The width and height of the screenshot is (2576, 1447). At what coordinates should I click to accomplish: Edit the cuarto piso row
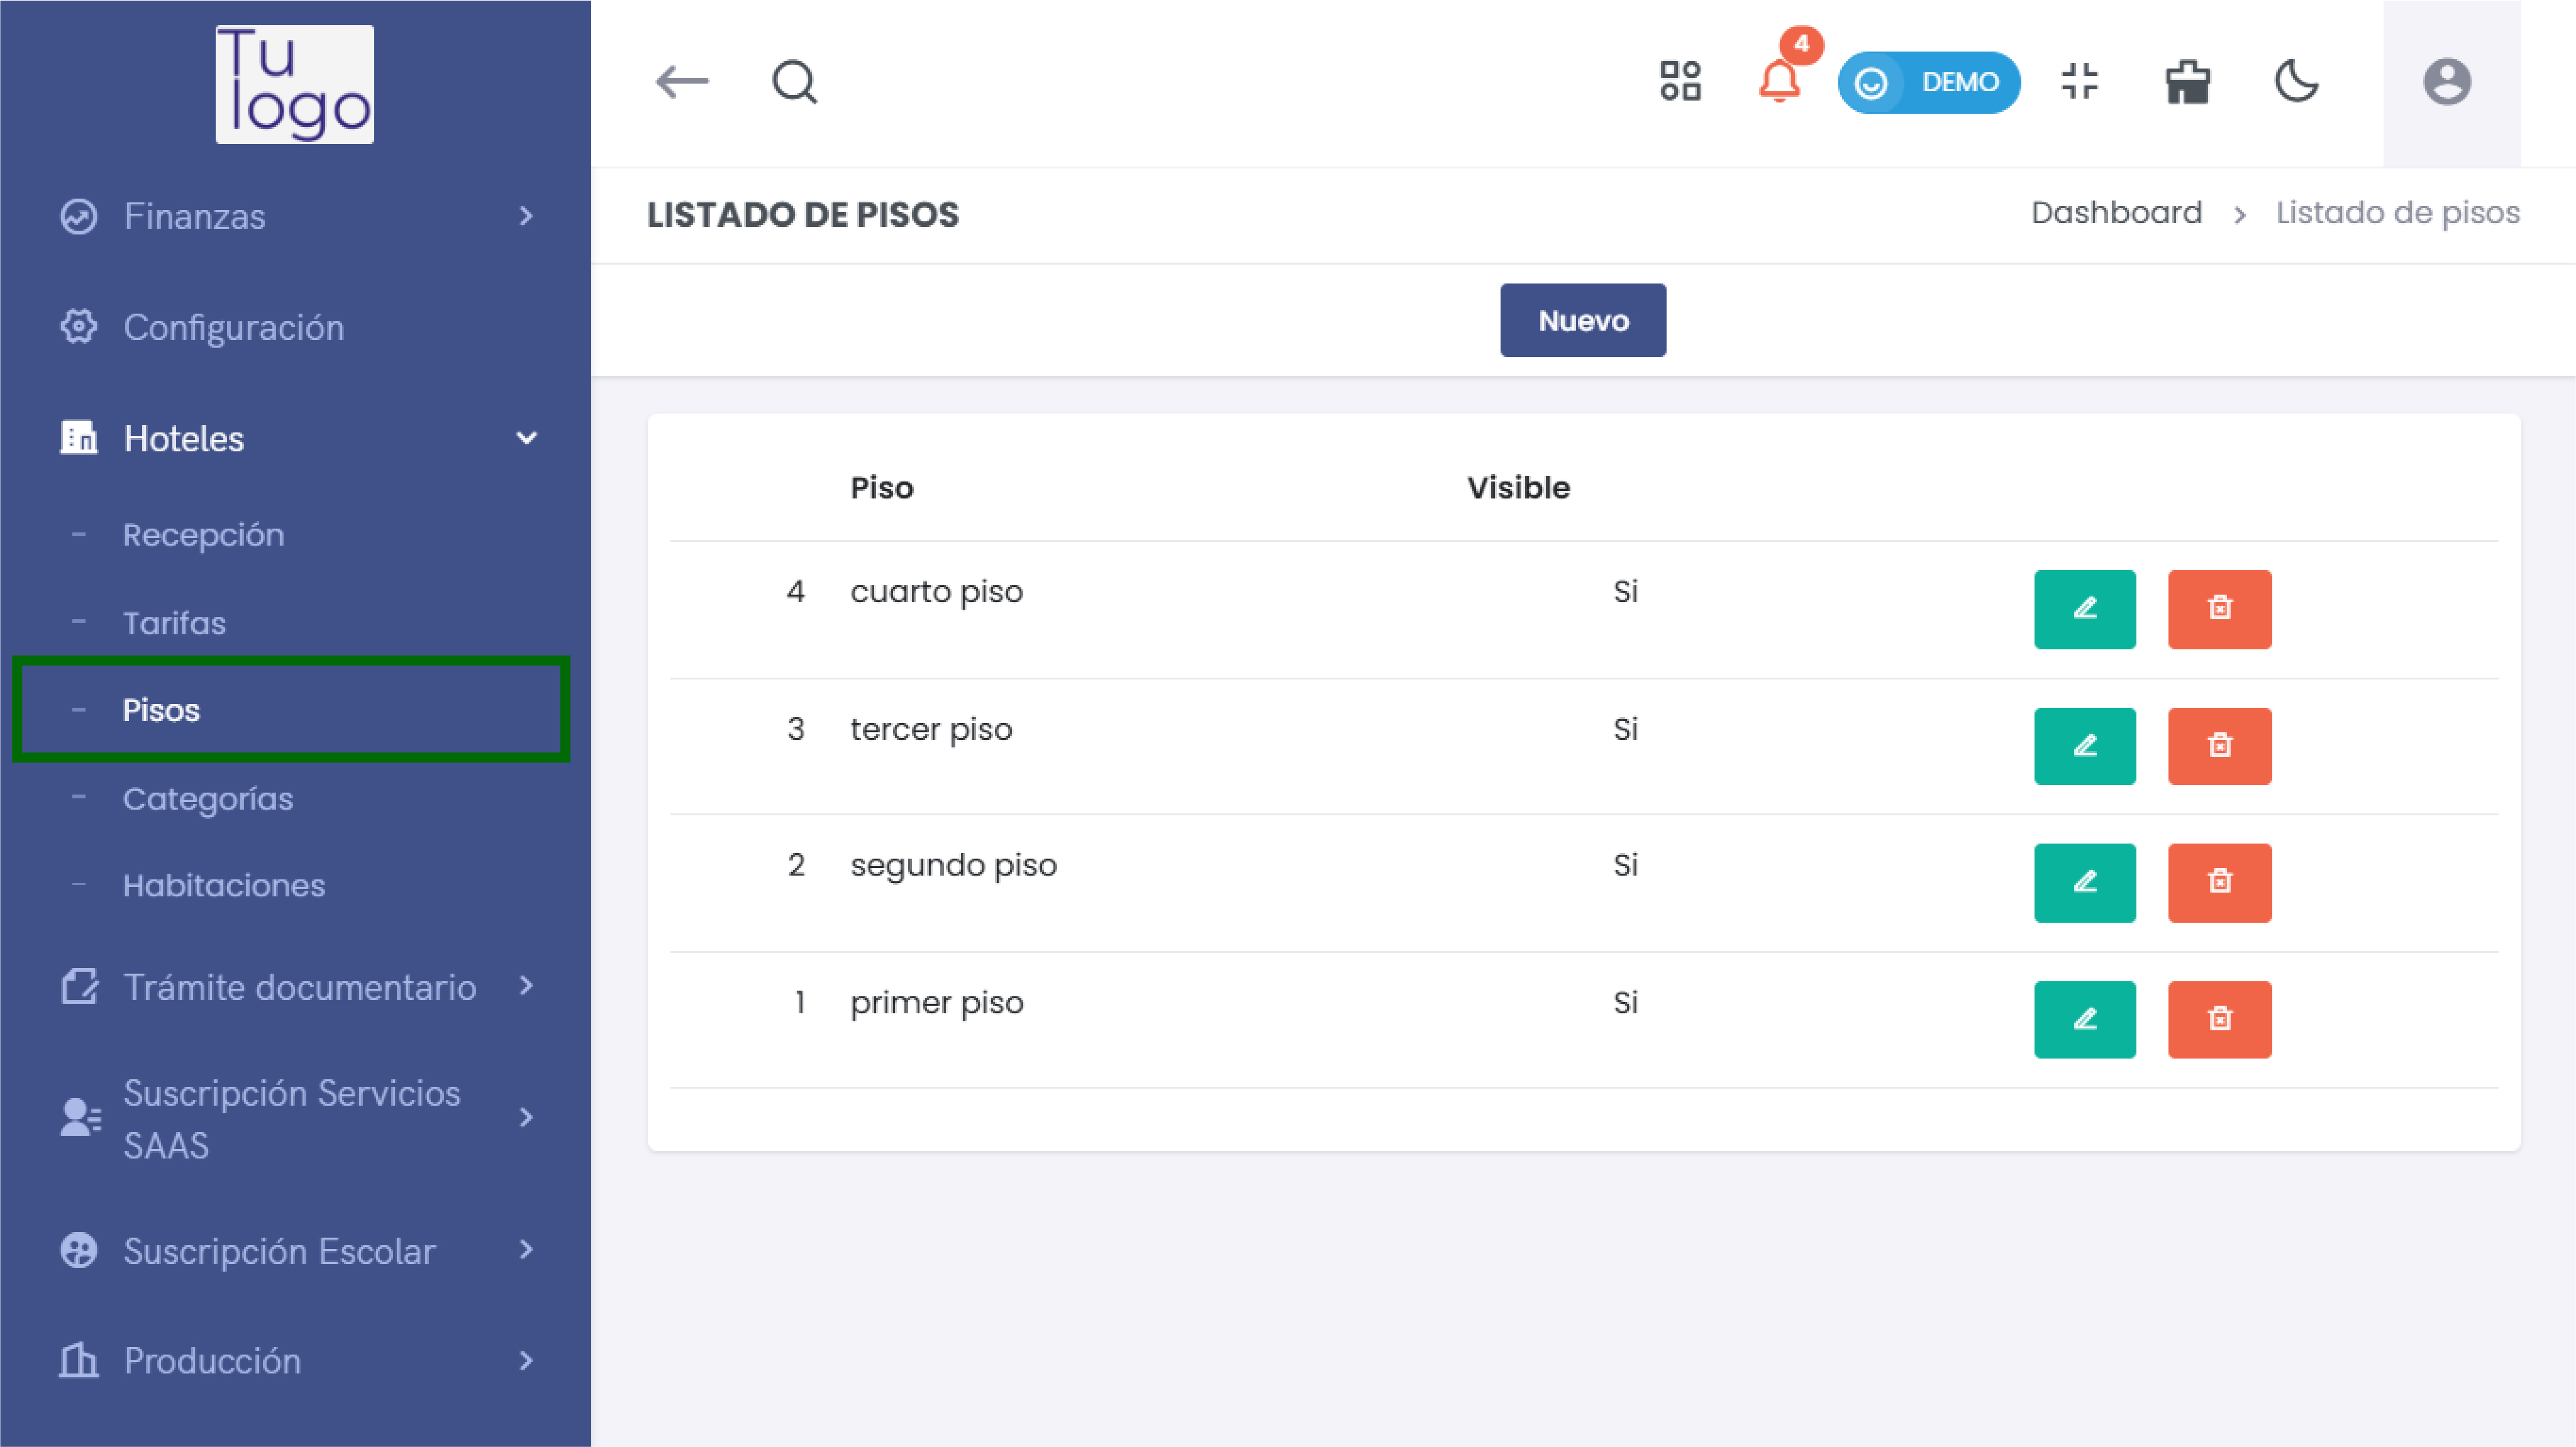click(2084, 608)
